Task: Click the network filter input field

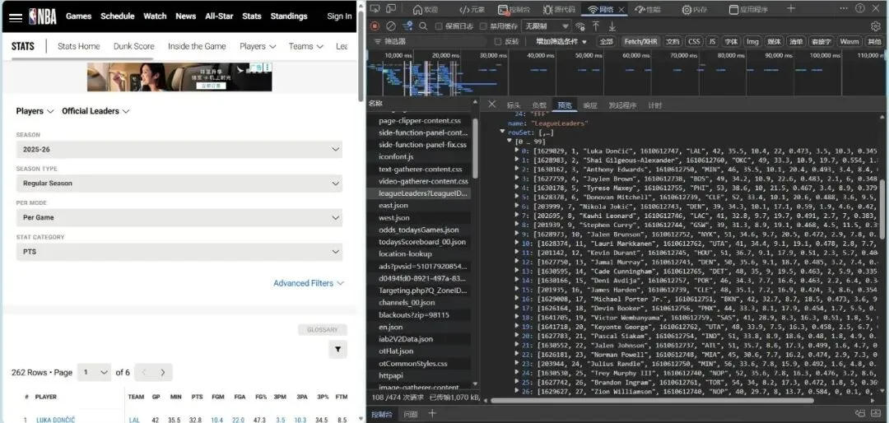Action: tap(431, 41)
